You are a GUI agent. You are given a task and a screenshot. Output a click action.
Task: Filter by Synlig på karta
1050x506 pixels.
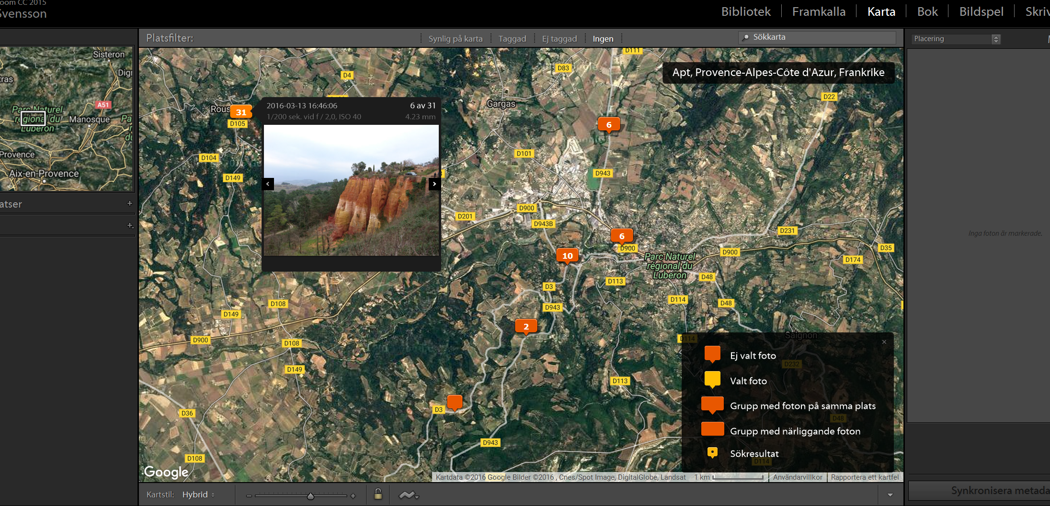[x=456, y=39]
